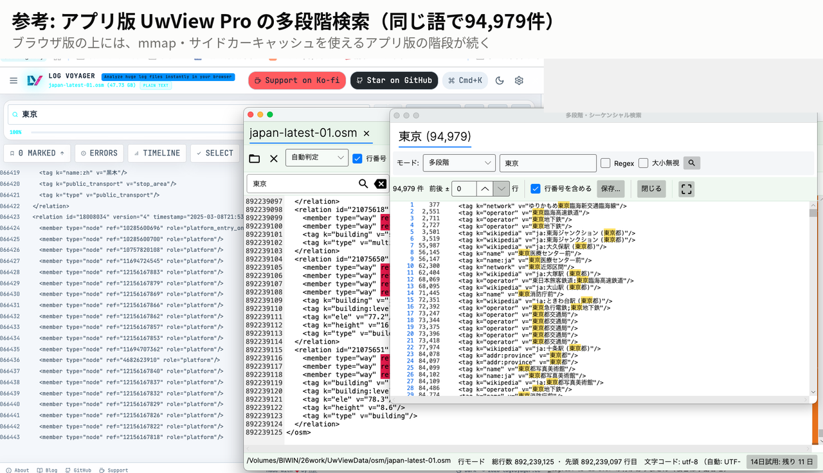Run search with gray magnifier button
The image size is (823, 473).
pos(692,163)
